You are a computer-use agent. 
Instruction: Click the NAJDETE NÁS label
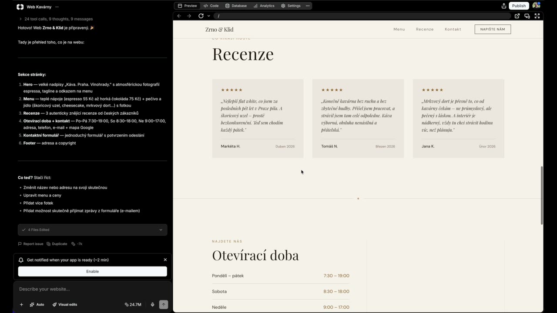click(x=227, y=241)
